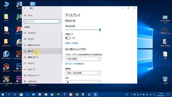The width and height of the screenshot is (172, 97).
Task: Select the Glary Utilities 5 shortcut
Action: 6,55
